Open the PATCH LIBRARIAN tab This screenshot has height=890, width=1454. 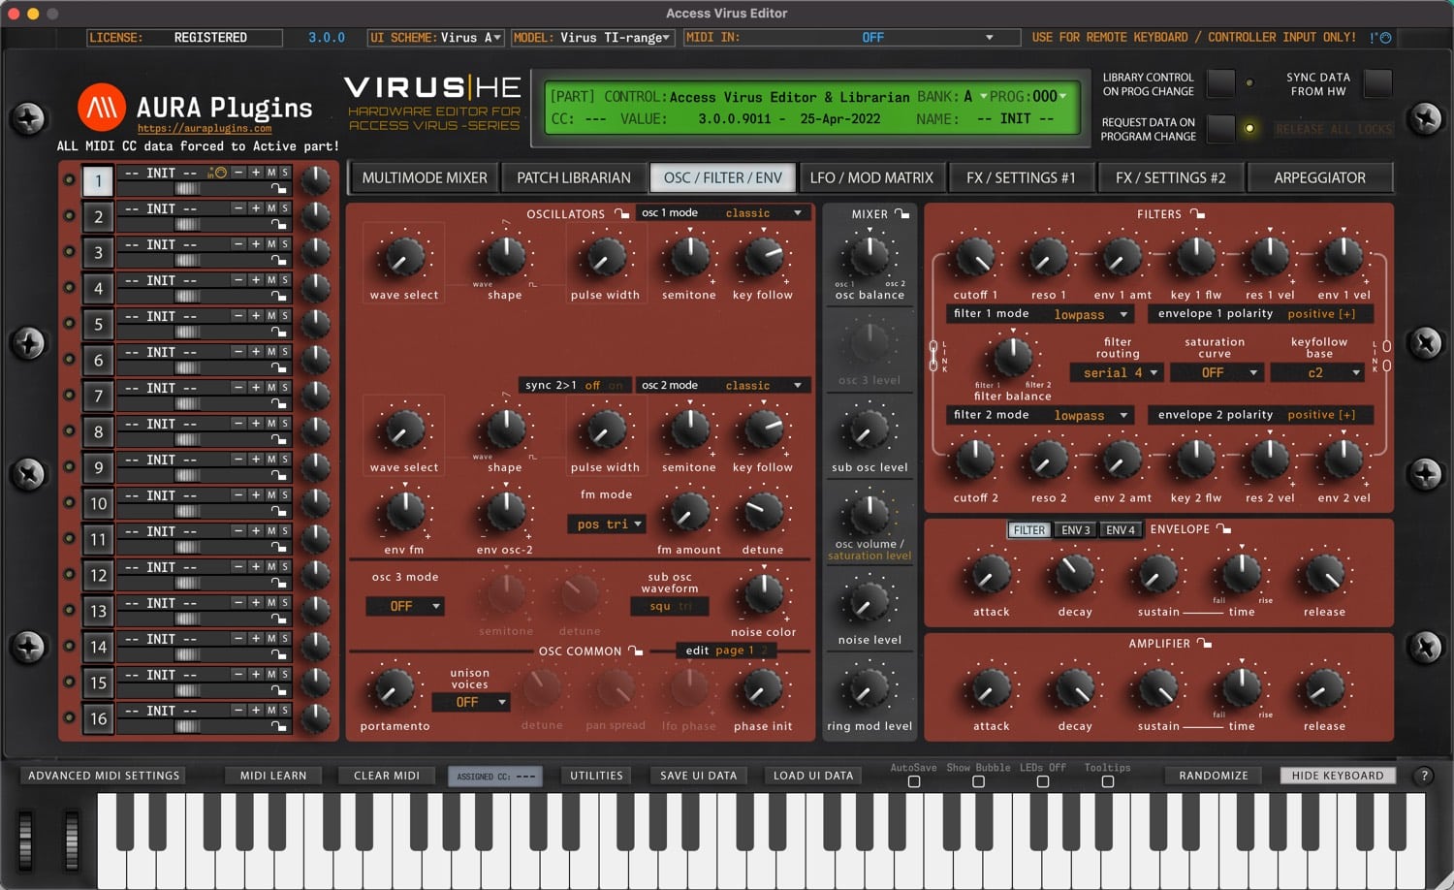point(574,178)
